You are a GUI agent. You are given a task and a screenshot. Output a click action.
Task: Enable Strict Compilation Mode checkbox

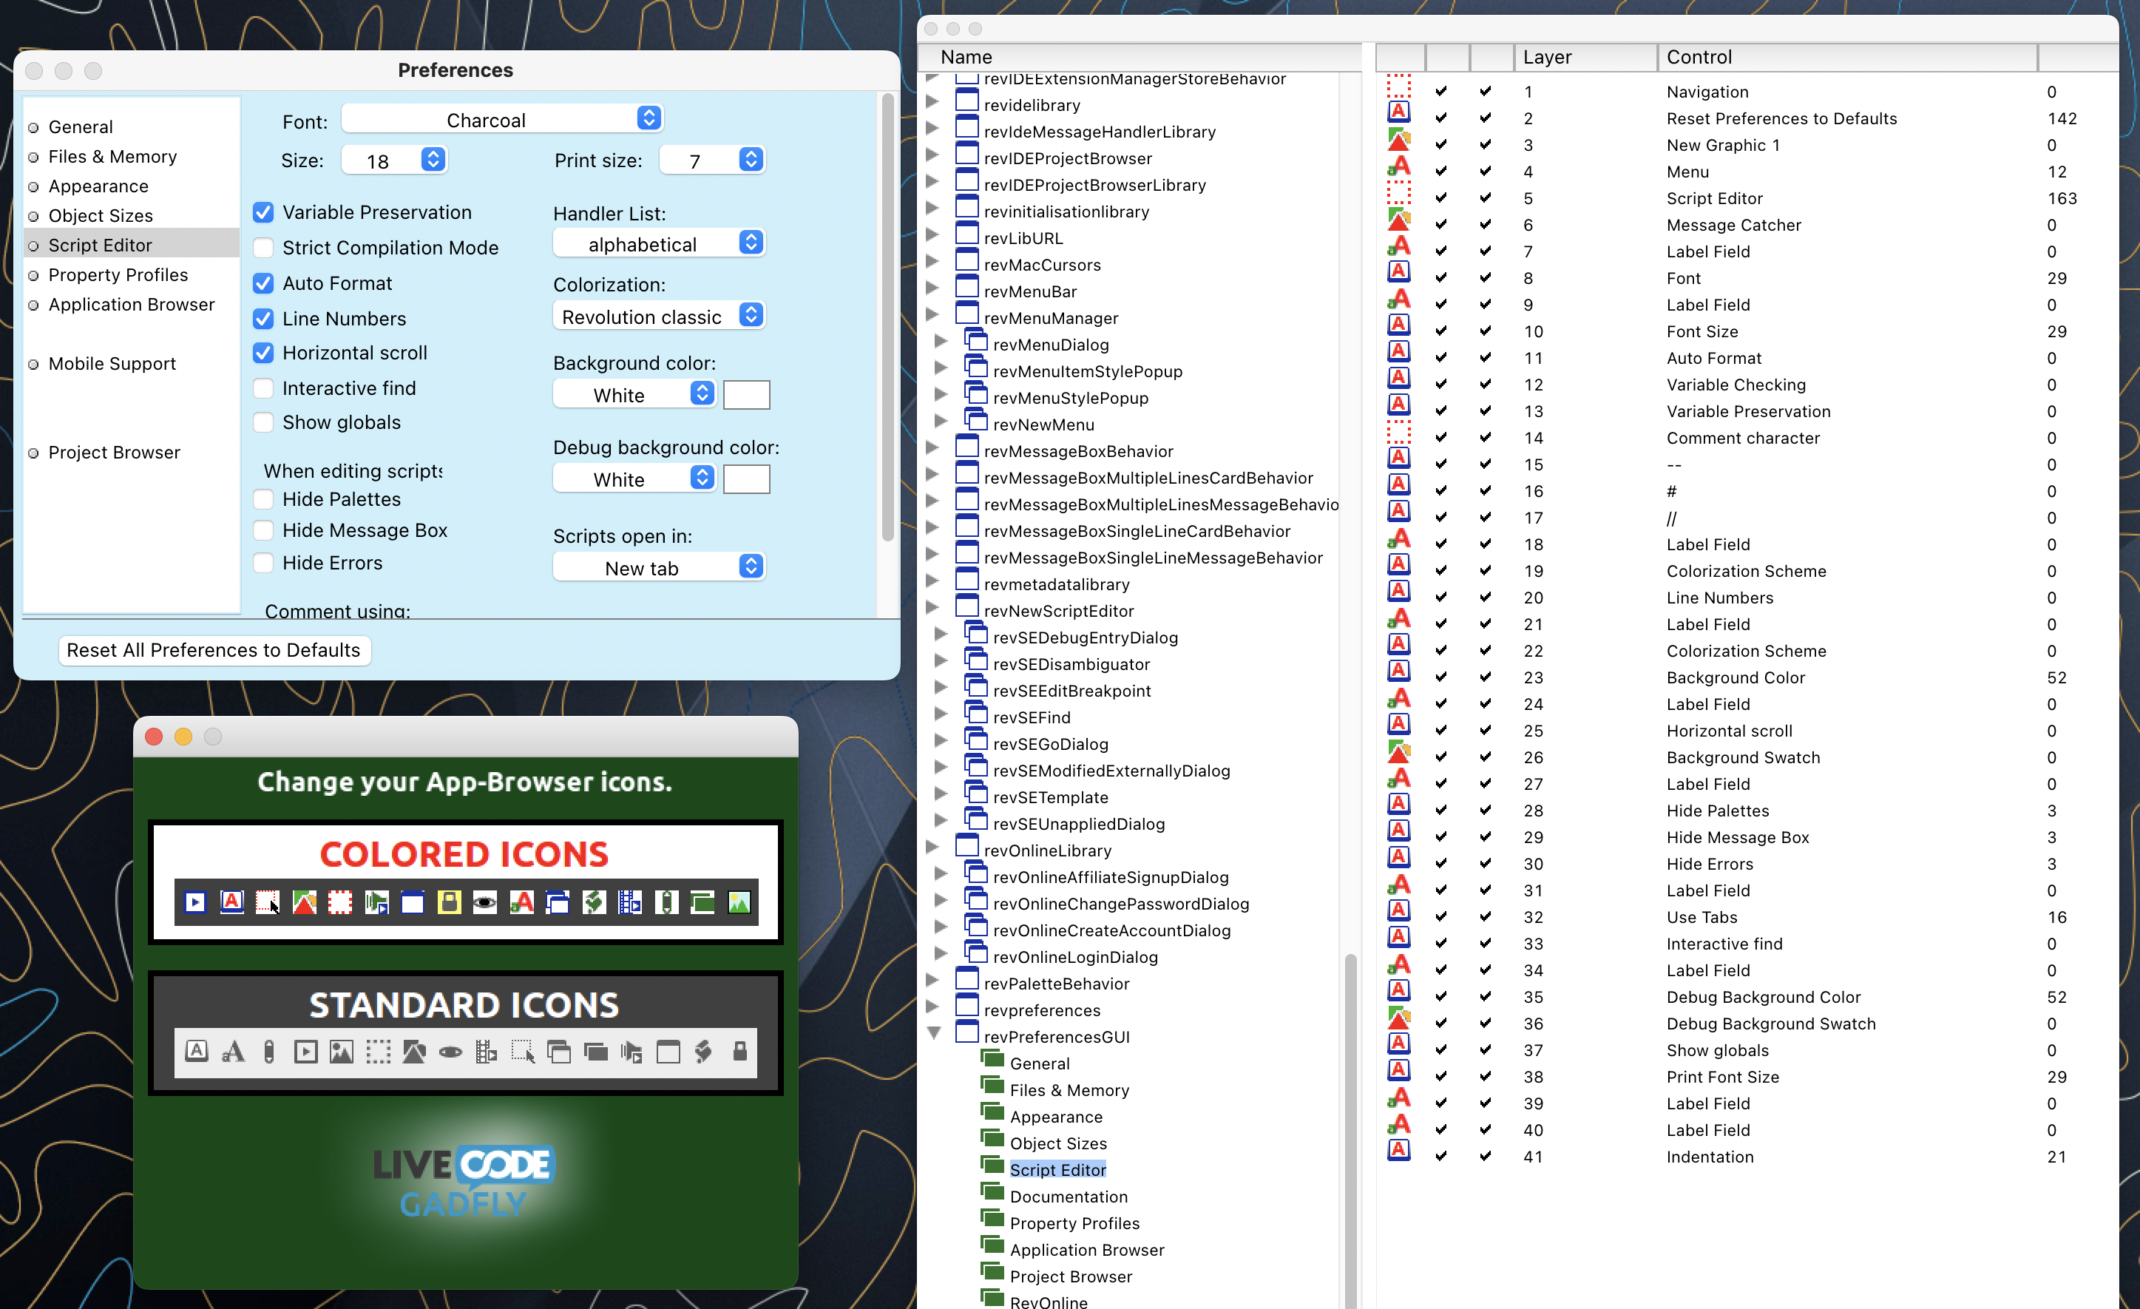[x=263, y=248]
